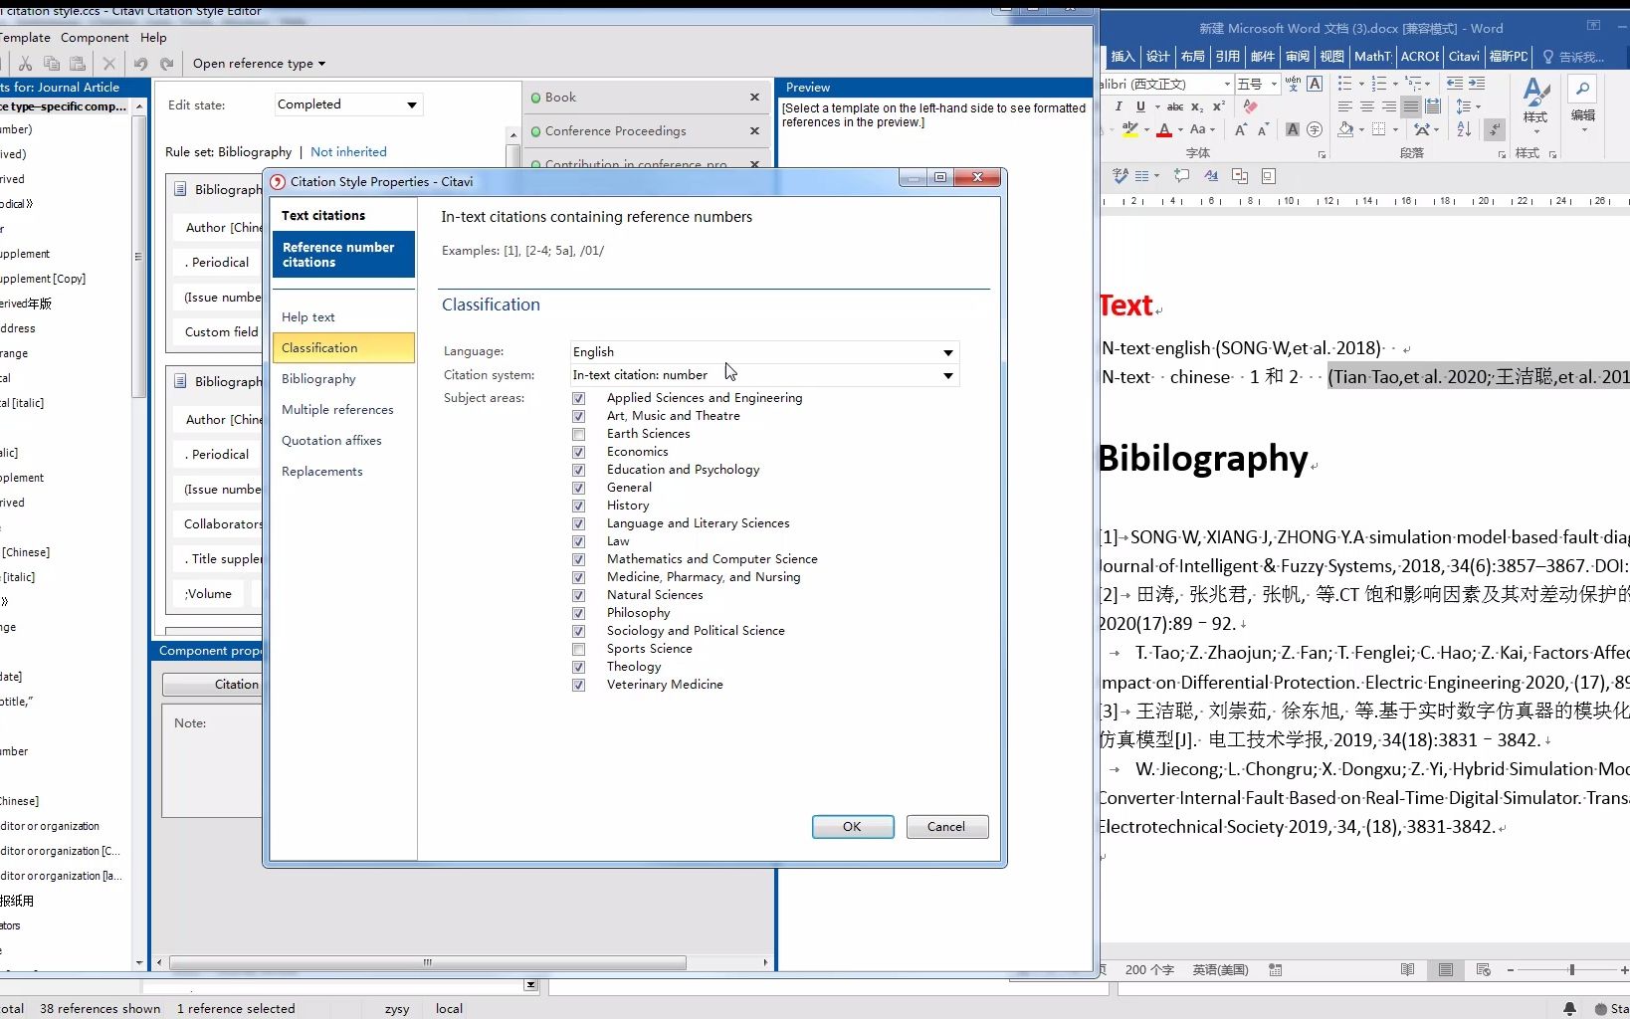Click the red font color swatch
Image resolution: width=1630 pixels, height=1019 pixels.
pyautogui.click(x=1164, y=130)
